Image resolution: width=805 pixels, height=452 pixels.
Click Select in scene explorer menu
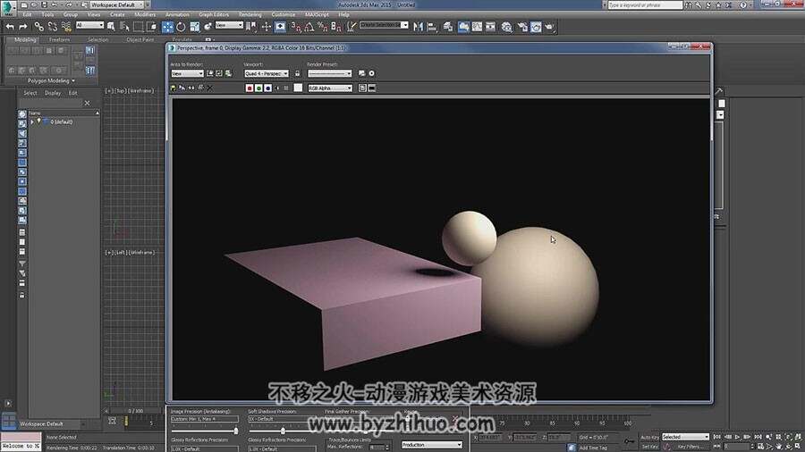pos(30,93)
